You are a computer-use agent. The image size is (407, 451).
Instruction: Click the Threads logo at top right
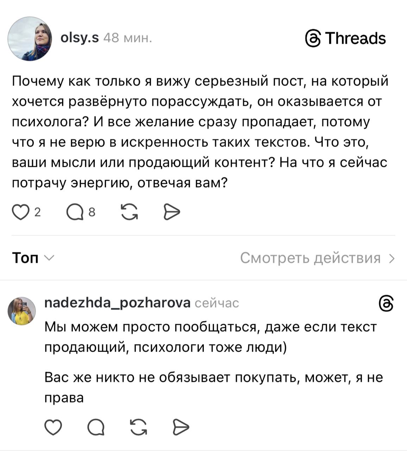pyautogui.click(x=345, y=38)
